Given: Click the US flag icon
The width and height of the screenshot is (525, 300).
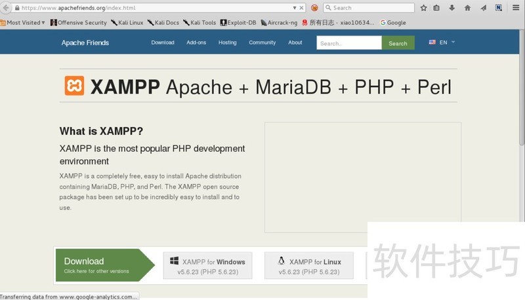Looking at the screenshot, I should pyautogui.click(x=432, y=42).
